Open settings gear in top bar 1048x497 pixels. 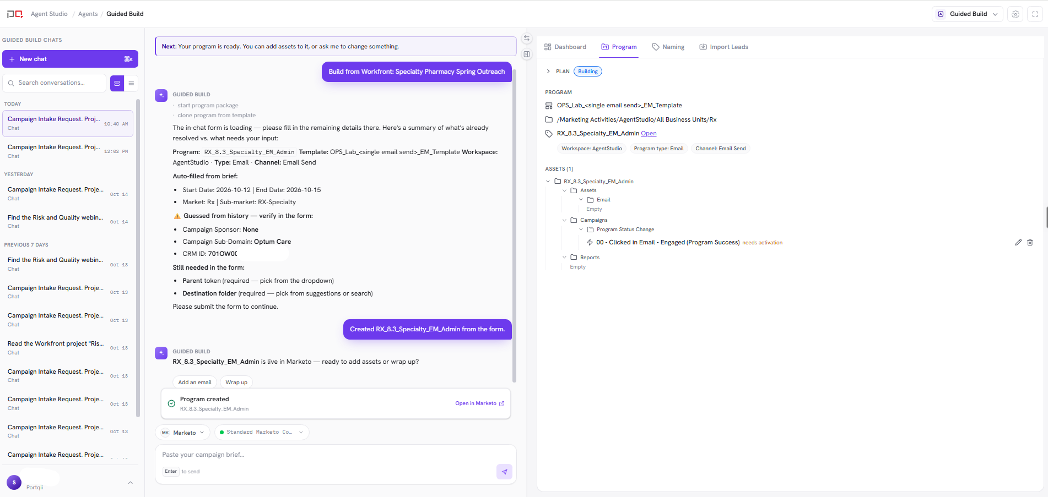(x=1015, y=14)
